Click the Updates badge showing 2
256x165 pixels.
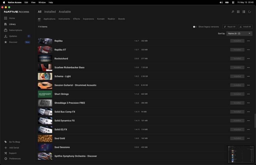(x=29, y=36)
